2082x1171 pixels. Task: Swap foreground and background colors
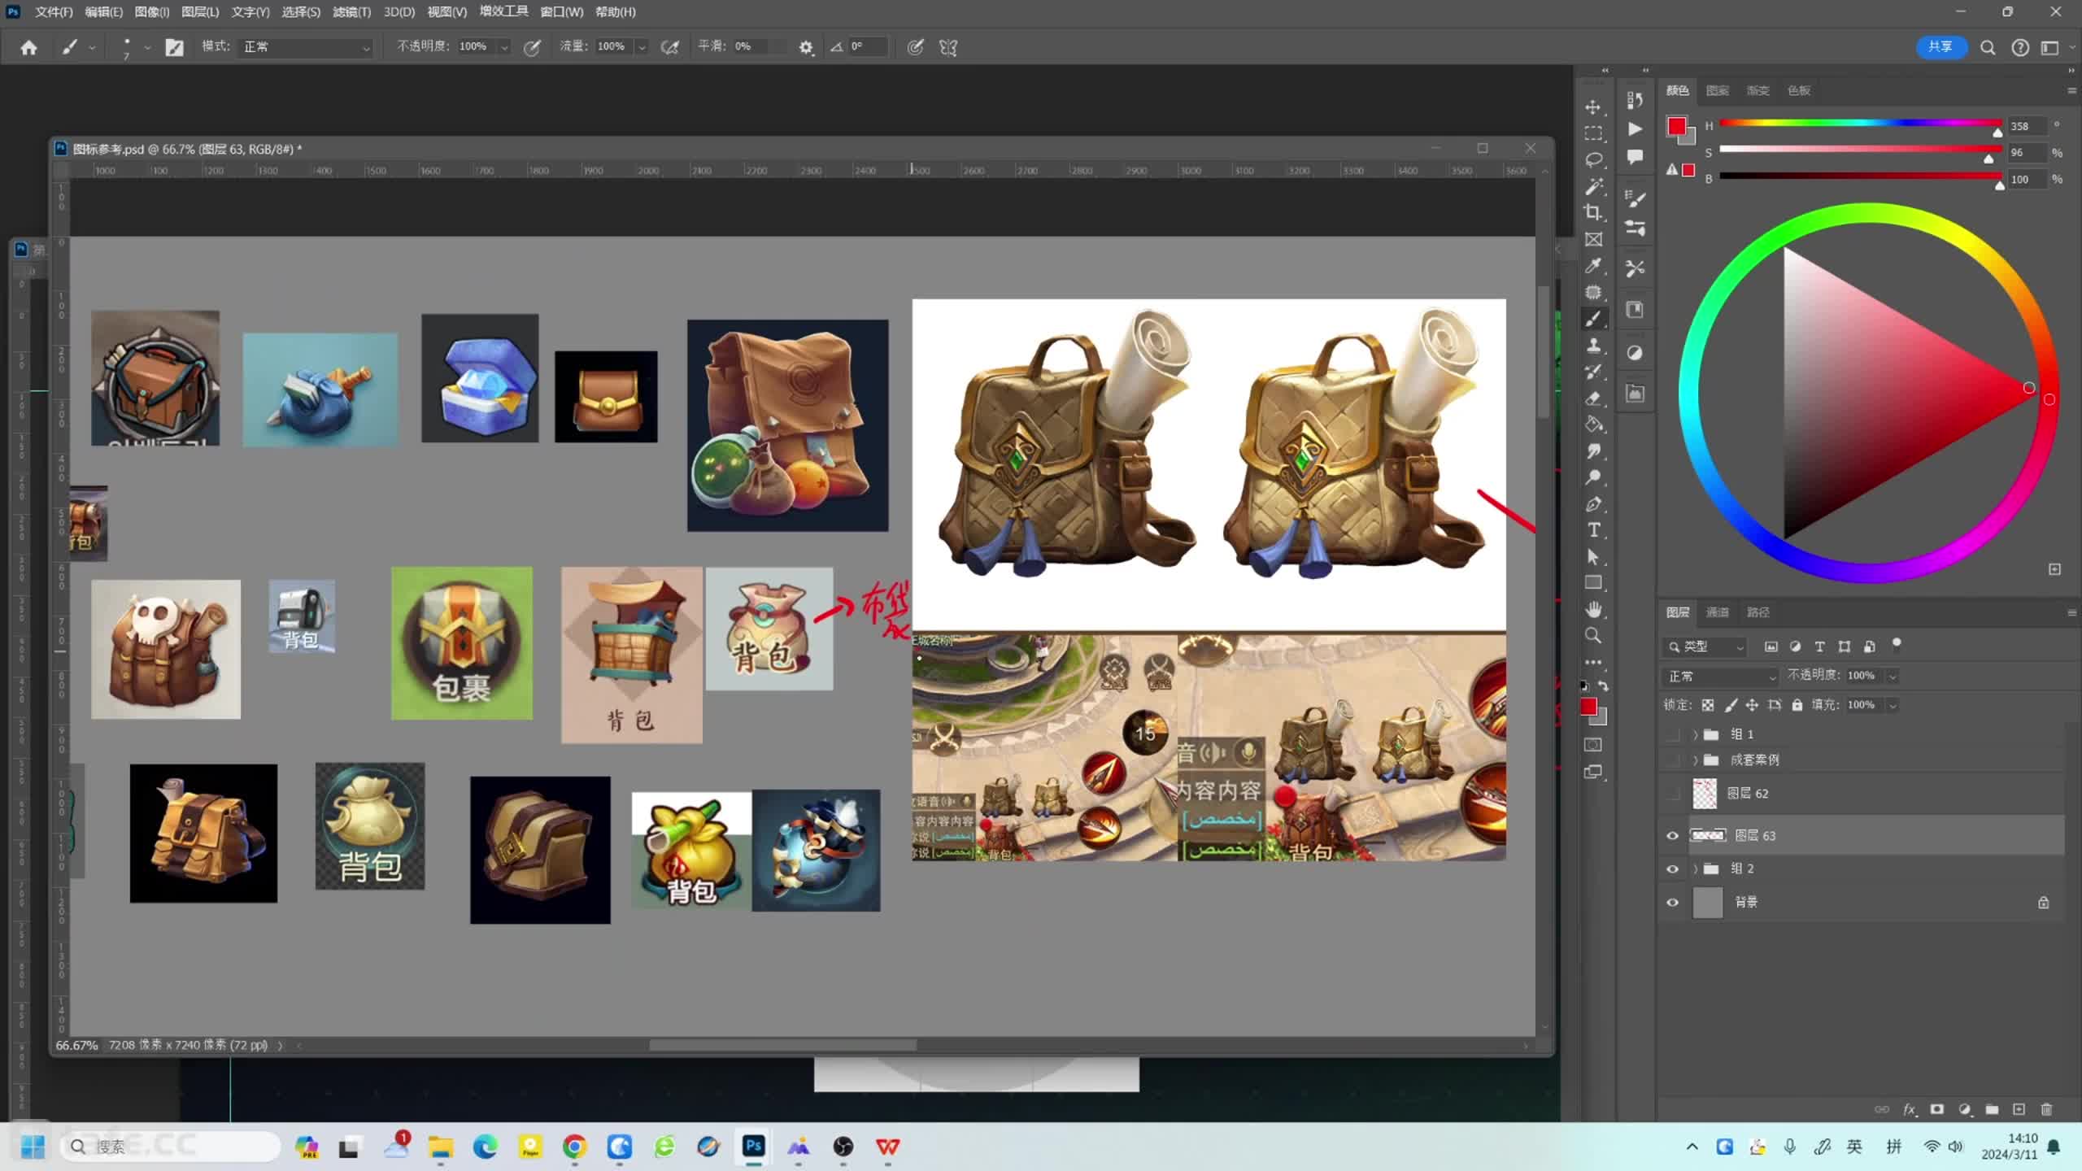pyautogui.click(x=1603, y=686)
